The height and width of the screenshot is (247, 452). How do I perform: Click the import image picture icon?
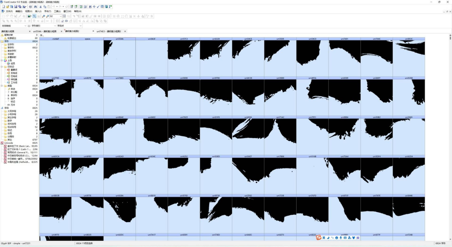[x=29, y=16]
